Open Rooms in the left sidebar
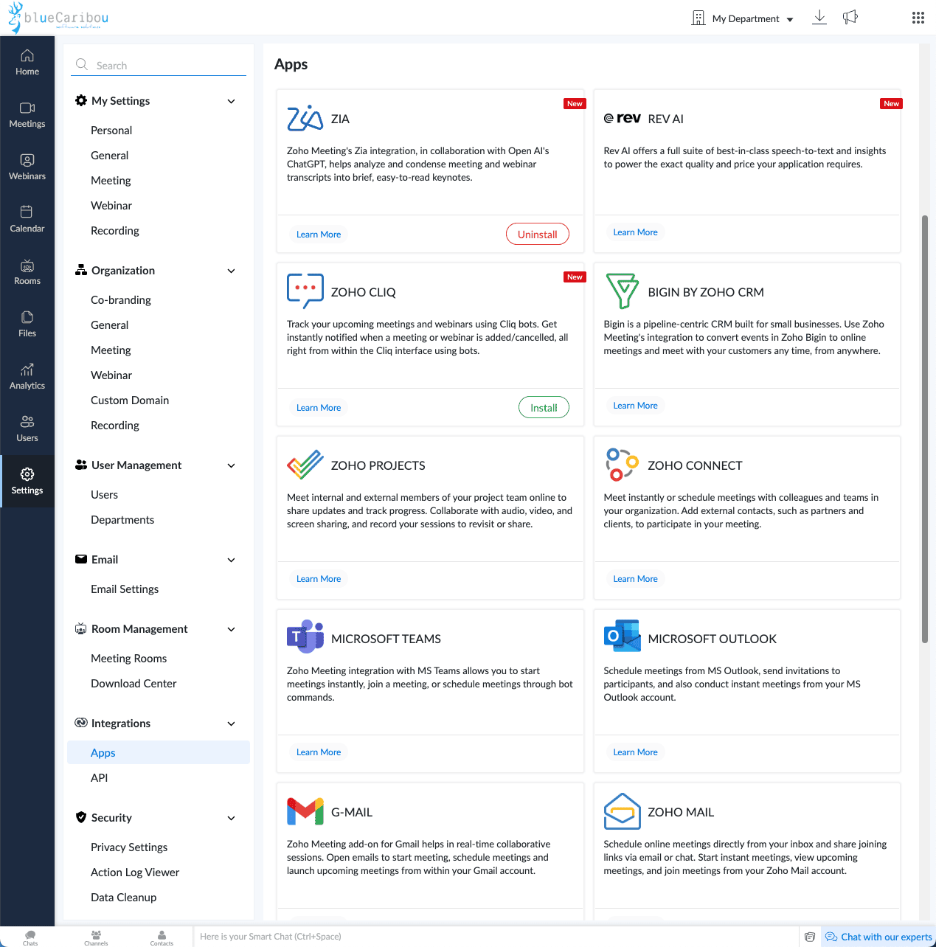 pos(27,271)
